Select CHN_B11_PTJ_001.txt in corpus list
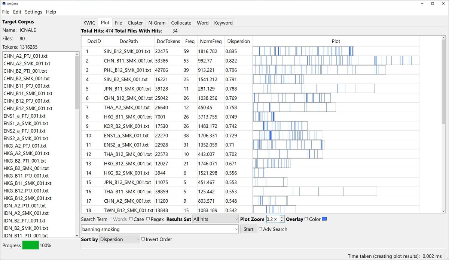449x260 pixels. click(x=26, y=86)
